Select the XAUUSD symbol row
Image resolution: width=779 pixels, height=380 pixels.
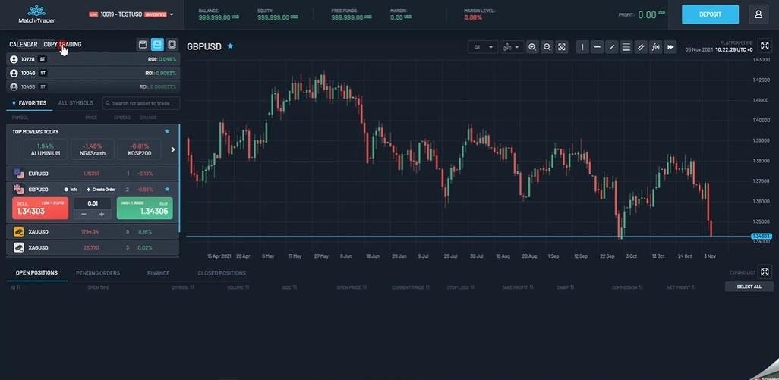pyautogui.click(x=93, y=231)
